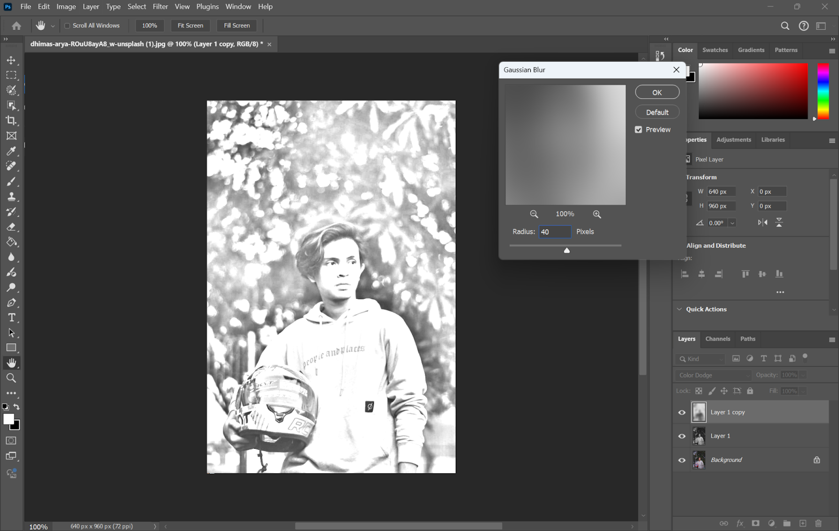Select the Move tool
Image resolution: width=839 pixels, height=531 pixels.
pos(11,60)
